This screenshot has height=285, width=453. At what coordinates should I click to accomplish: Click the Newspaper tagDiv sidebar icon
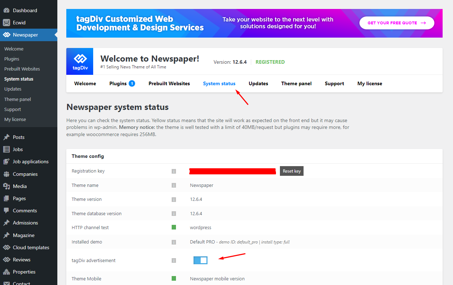click(6, 35)
